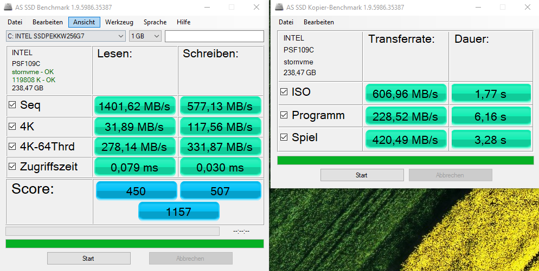Open the drive selection dropdown for INTEL SSDPEKKW256G7

(x=121, y=36)
